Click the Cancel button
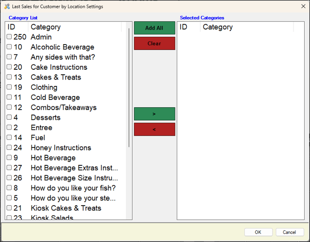Screen dimensions: 310x242 [290, 232]
